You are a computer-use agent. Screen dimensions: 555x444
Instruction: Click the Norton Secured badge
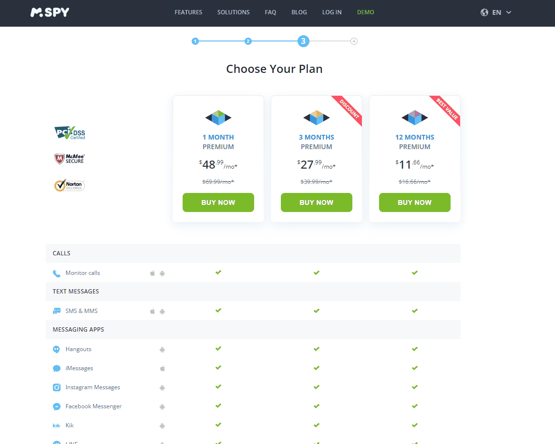(70, 185)
